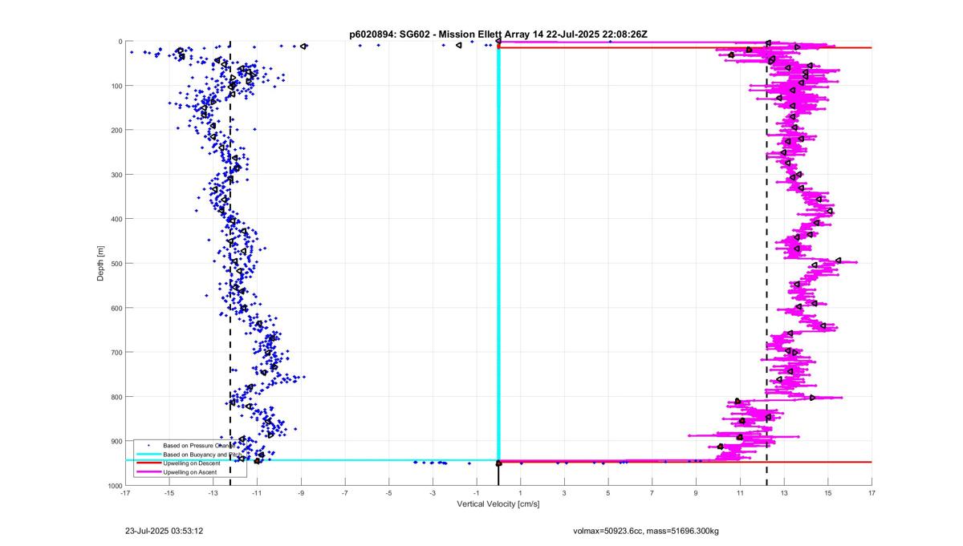963x546 pixels.
Task: Click the 'Depth [m]' axis label
Action: [x=101, y=263]
